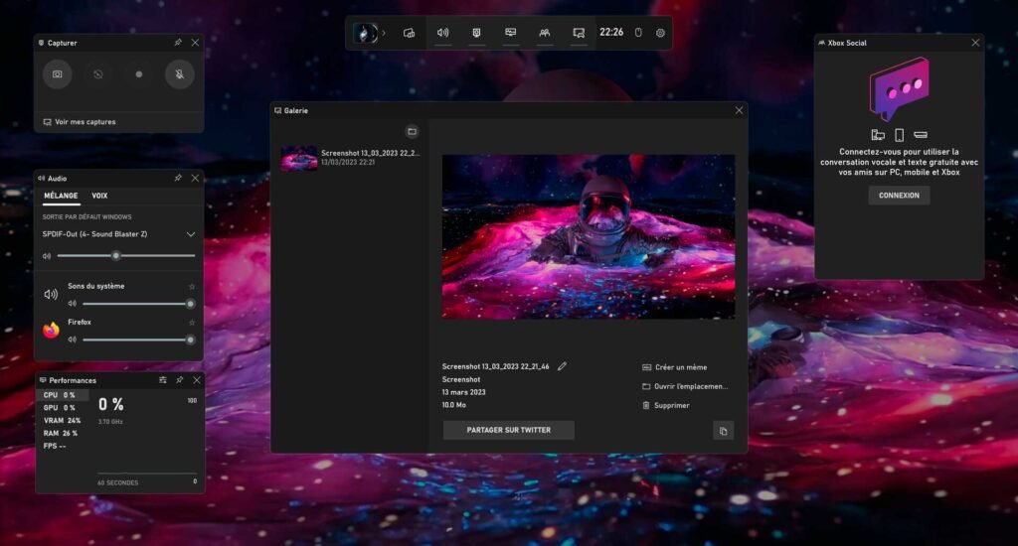Image resolution: width=1018 pixels, height=546 pixels.
Task: Open Game Bar settings gear
Action: click(660, 33)
